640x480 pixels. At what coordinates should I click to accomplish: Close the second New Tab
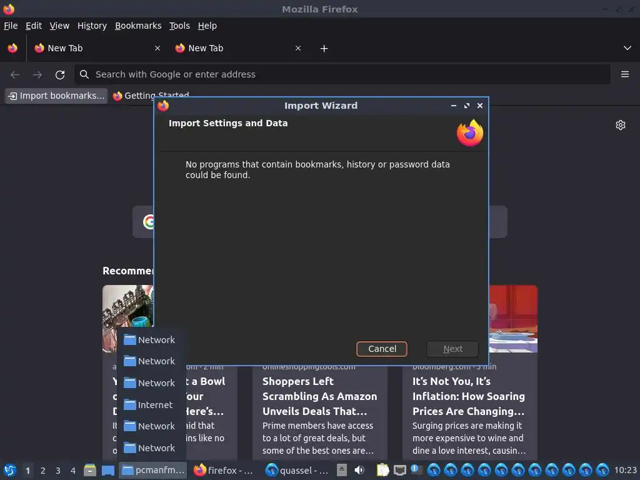coord(298,48)
